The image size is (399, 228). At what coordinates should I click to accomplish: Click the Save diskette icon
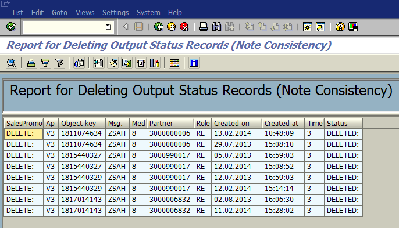(138, 27)
